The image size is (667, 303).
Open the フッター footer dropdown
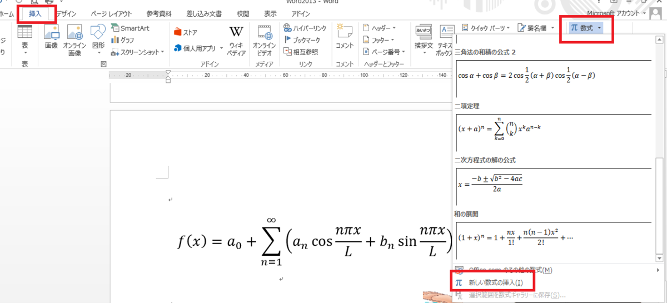click(380, 39)
